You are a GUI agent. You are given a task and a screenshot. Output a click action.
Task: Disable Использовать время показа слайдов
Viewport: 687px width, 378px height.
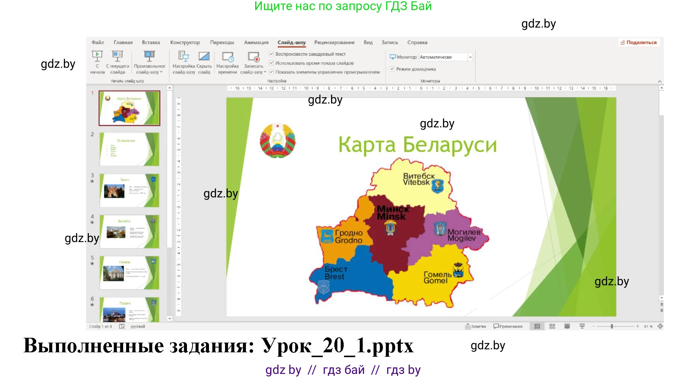(x=271, y=63)
